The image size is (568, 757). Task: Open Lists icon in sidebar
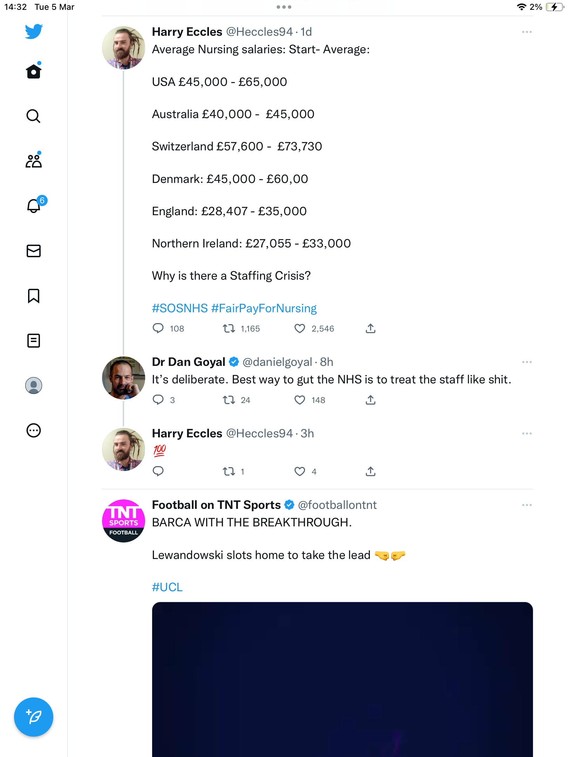point(34,341)
